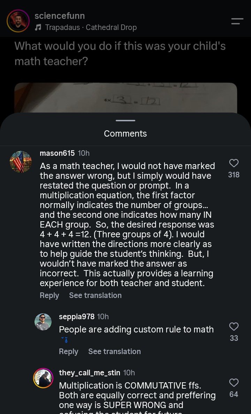
Task: View mason615's flag avatar
Action: point(21,162)
